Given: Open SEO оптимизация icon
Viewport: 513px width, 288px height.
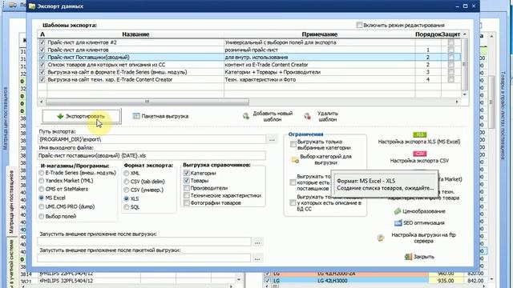Looking at the screenshot, I should 398,222.
